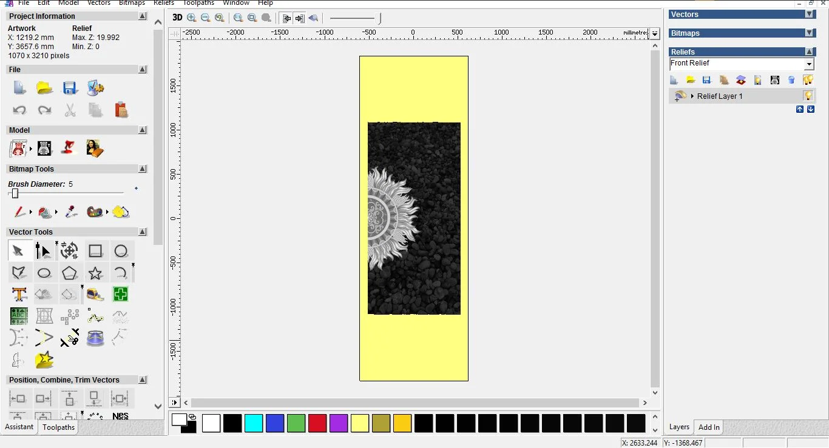Image resolution: width=829 pixels, height=448 pixels.
Task: Switch to the Assistant tab
Action: pos(19,427)
